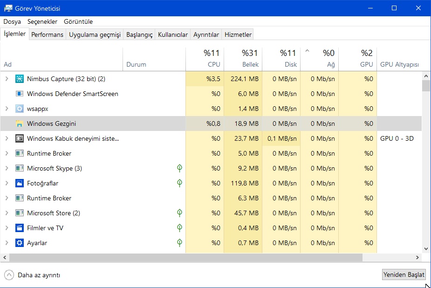Click the Durum column header
The height and width of the screenshot is (288, 431).
tap(154, 59)
